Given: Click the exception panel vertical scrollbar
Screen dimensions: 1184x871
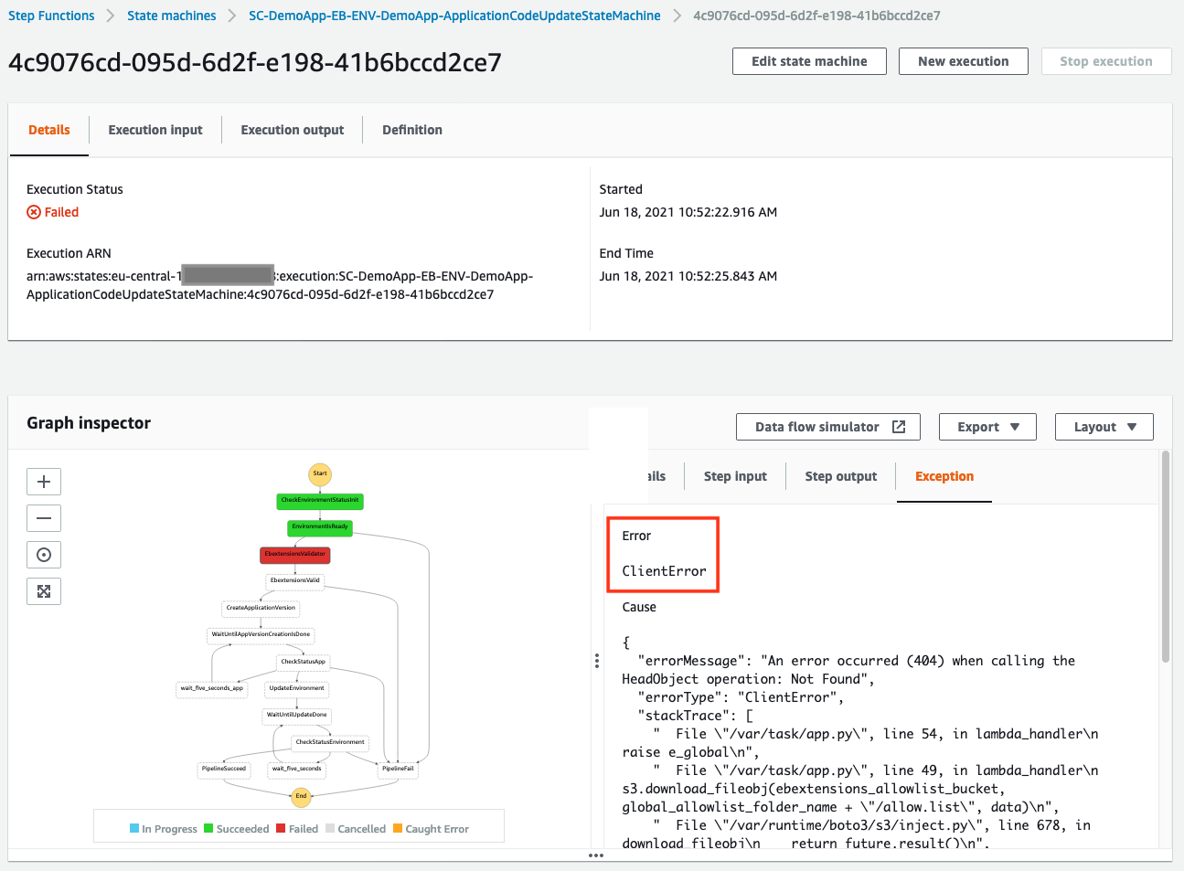Looking at the screenshot, I should click(1166, 556).
